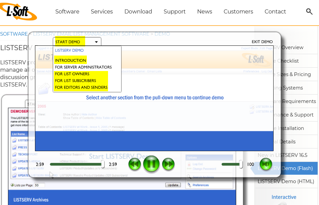Open the Contact navigation menu
The image size is (319, 205).
[275, 11]
